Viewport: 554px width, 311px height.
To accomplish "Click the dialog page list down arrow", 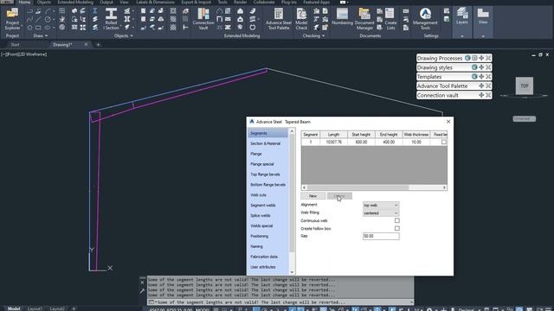I will 292,272.
